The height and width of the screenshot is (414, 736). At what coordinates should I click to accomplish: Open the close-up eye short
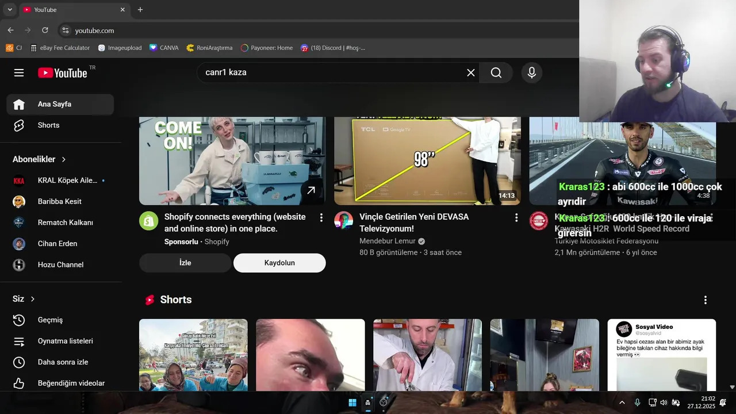pos(310,355)
